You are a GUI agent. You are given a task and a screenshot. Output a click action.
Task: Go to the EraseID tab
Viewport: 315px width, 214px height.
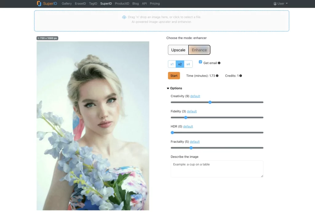[80, 3]
